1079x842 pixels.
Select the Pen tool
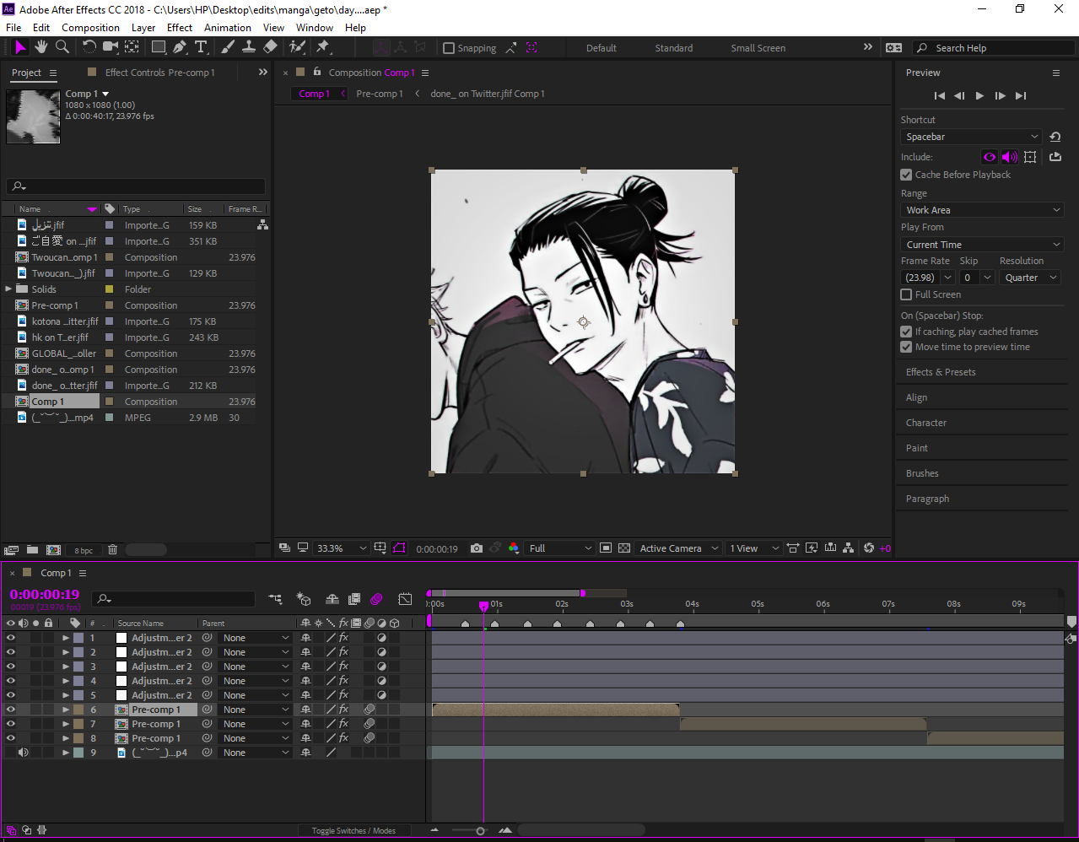180,47
